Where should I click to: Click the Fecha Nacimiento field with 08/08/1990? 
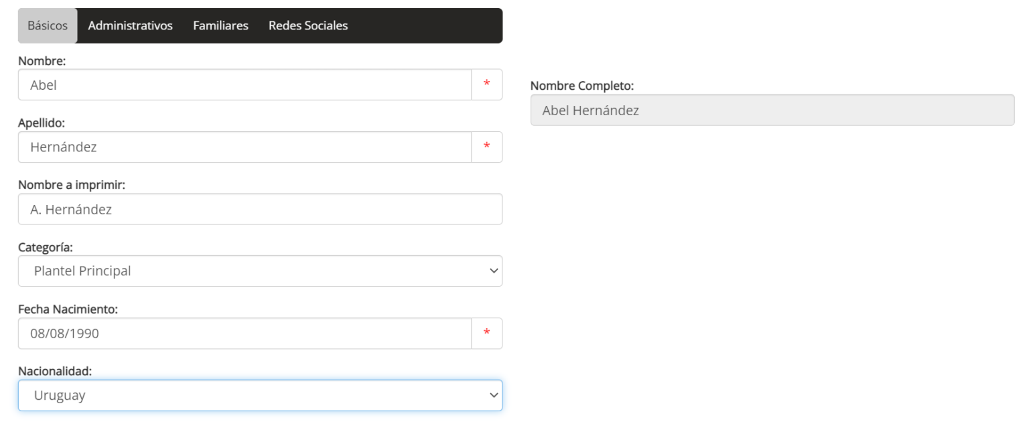[245, 333]
